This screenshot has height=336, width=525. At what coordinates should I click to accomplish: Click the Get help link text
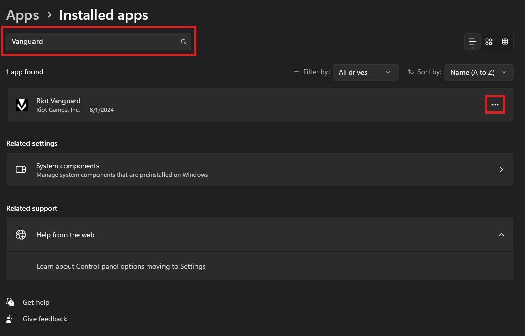[36, 302]
